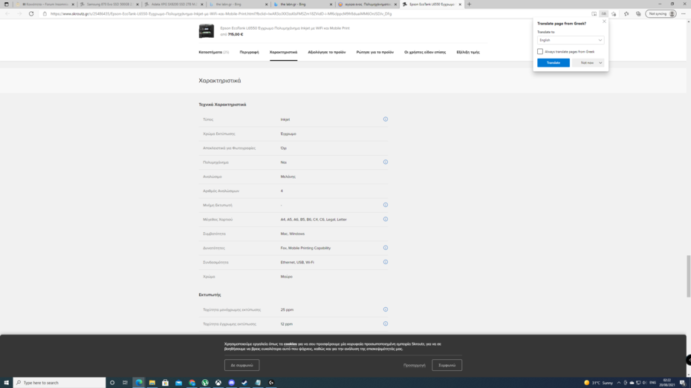
Task: Open File Explorer from the taskbar
Action: click(x=152, y=383)
